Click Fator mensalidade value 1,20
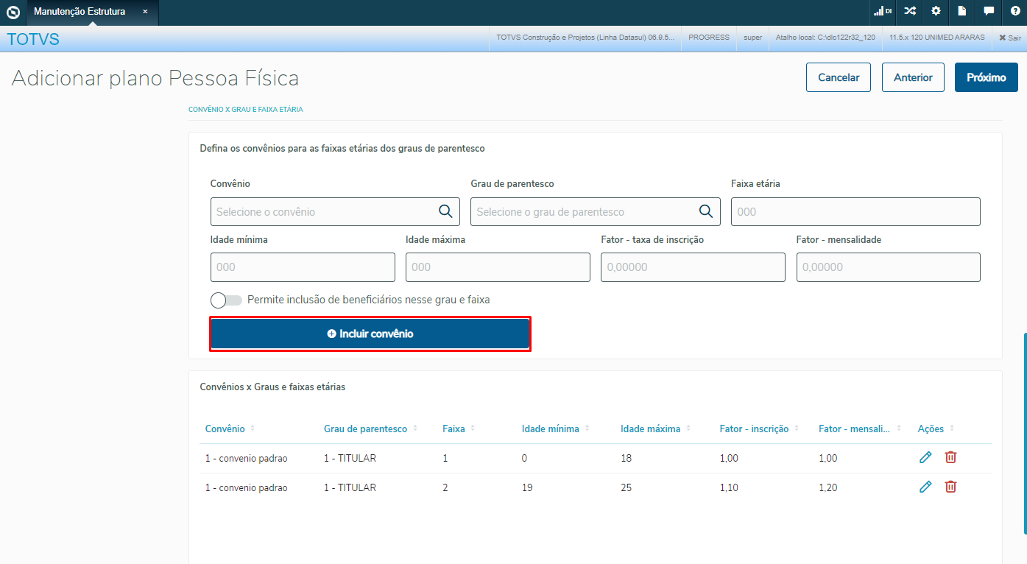The height and width of the screenshot is (564, 1027). click(827, 487)
